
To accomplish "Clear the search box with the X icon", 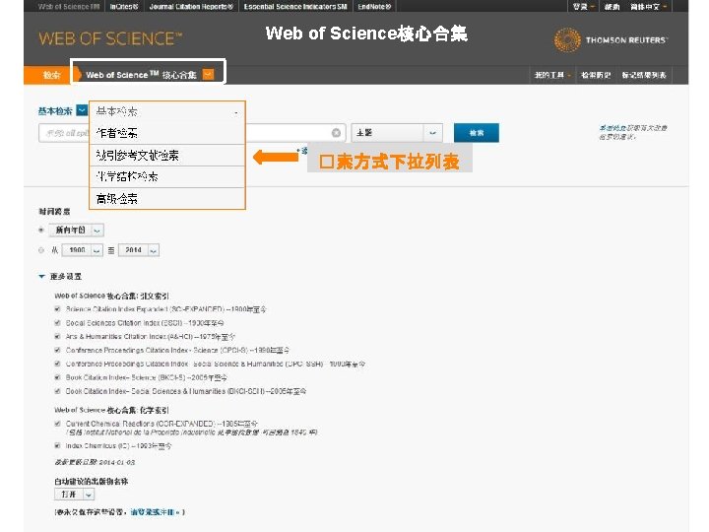I will coord(336,133).
